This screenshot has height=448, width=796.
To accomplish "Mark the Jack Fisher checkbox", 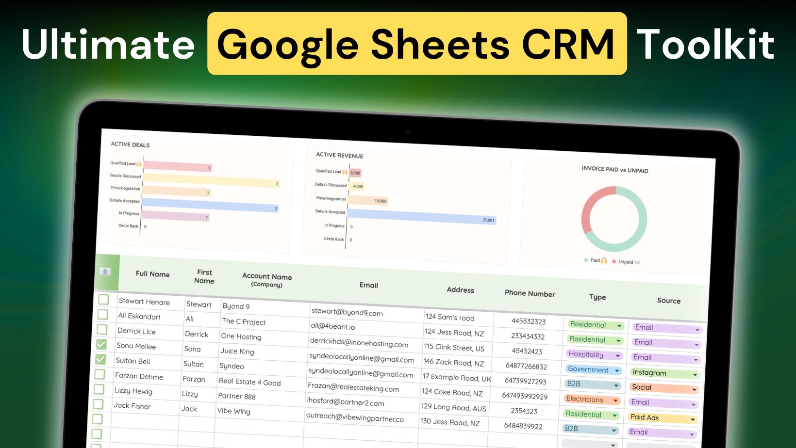I will (98, 404).
